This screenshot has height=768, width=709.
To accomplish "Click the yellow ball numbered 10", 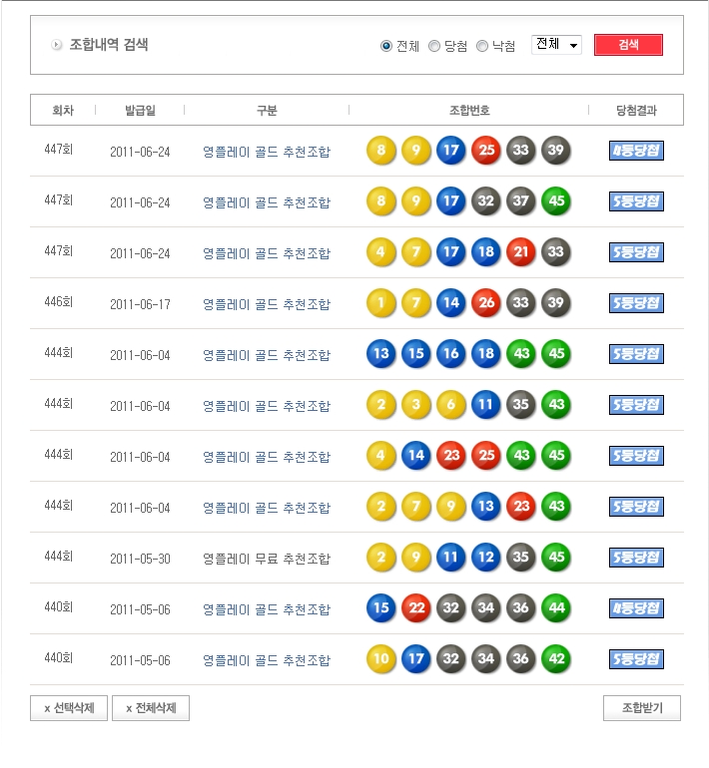I will 380,659.
